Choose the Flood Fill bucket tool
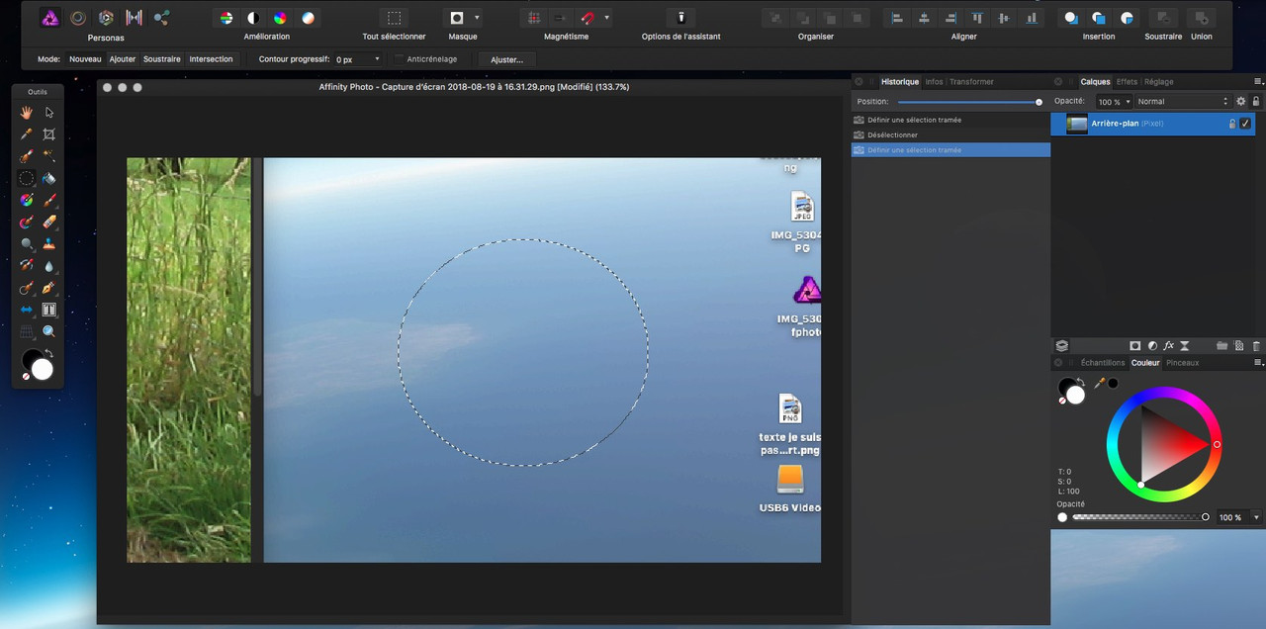Viewport: 1266px width, 629px height. click(48, 178)
